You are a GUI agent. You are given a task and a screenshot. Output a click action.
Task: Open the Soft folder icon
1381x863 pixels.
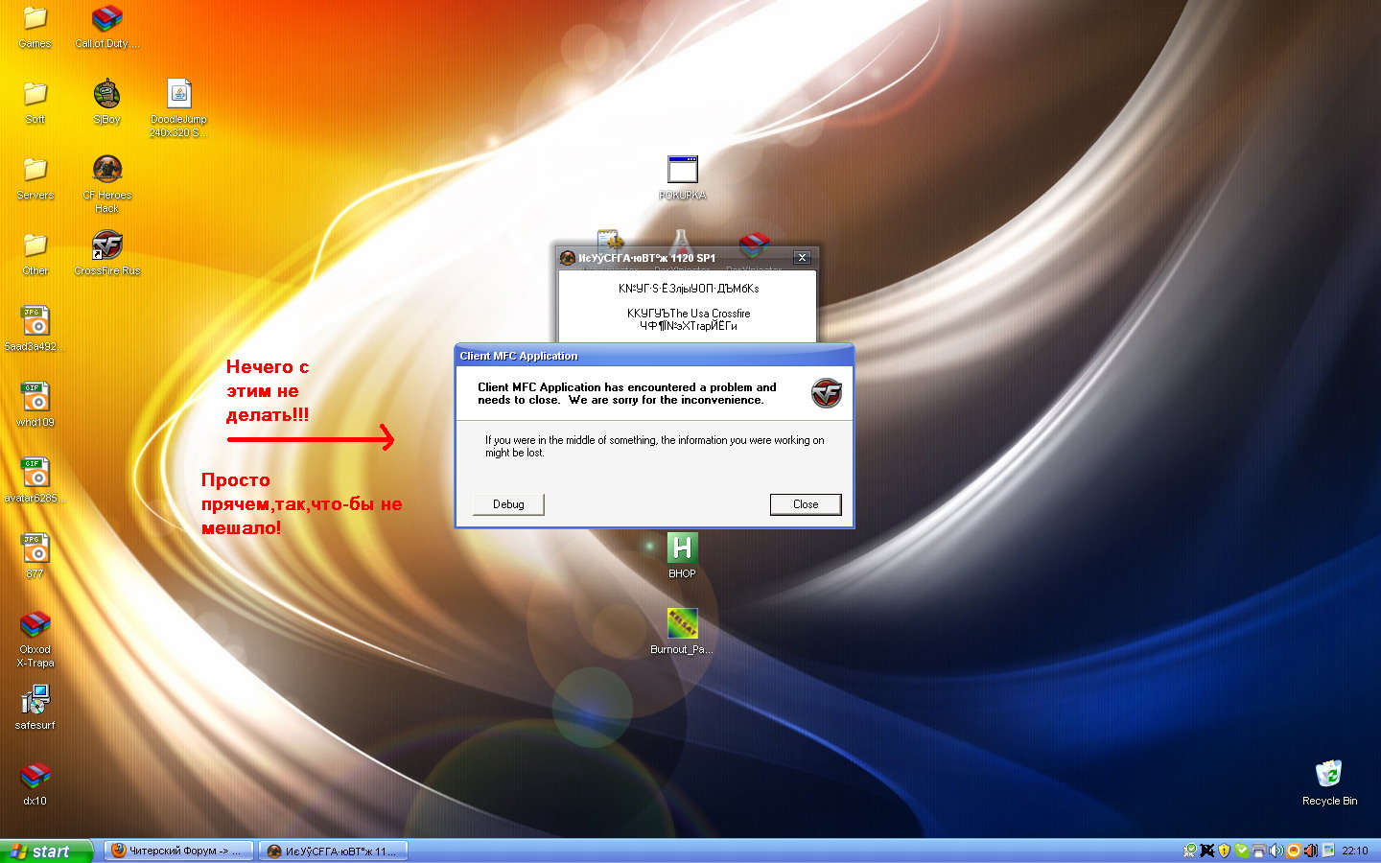pyautogui.click(x=35, y=103)
